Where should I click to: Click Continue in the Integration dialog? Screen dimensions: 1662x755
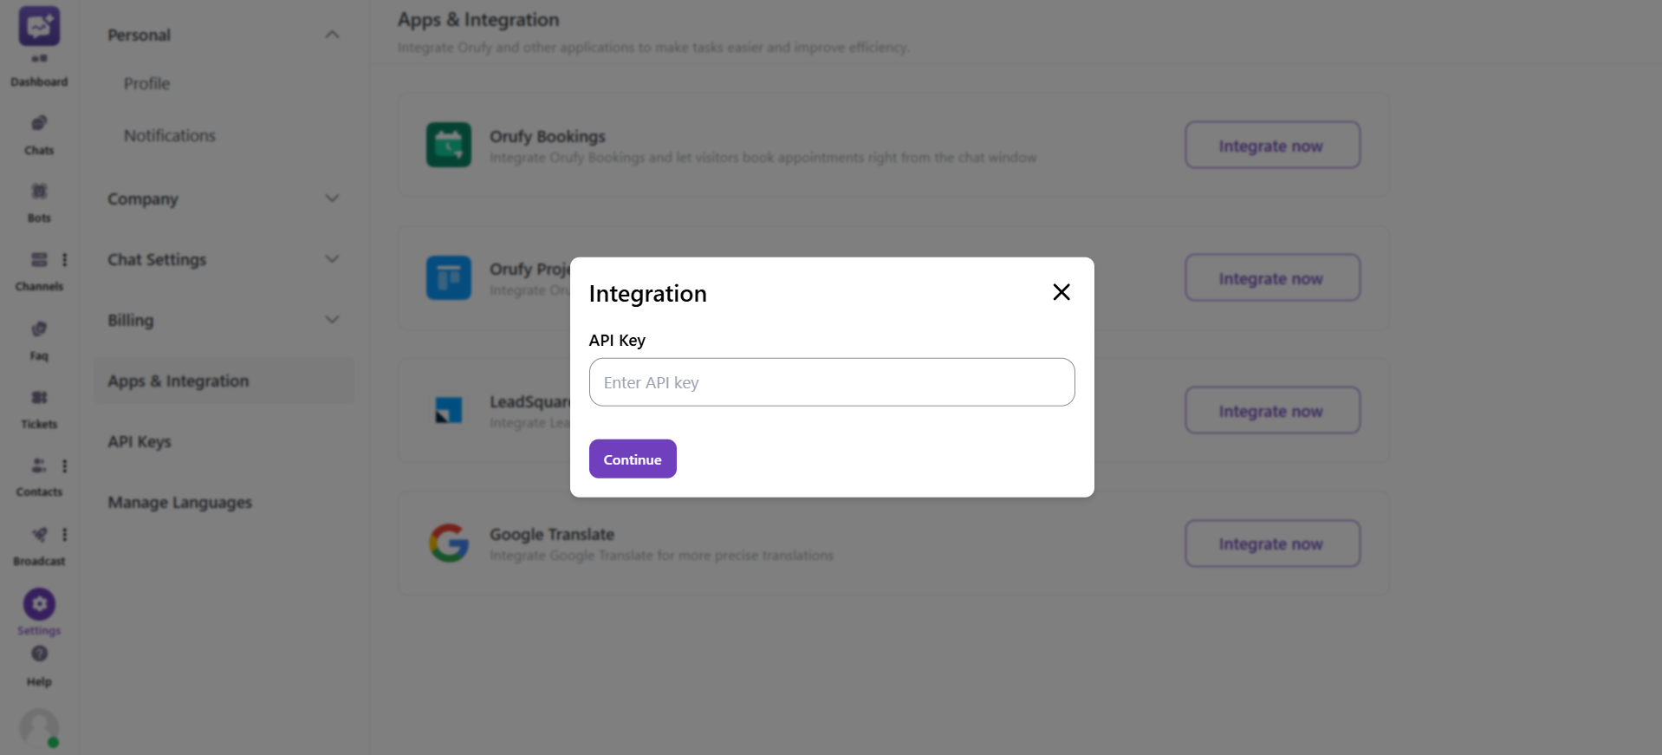tap(632, 459)
